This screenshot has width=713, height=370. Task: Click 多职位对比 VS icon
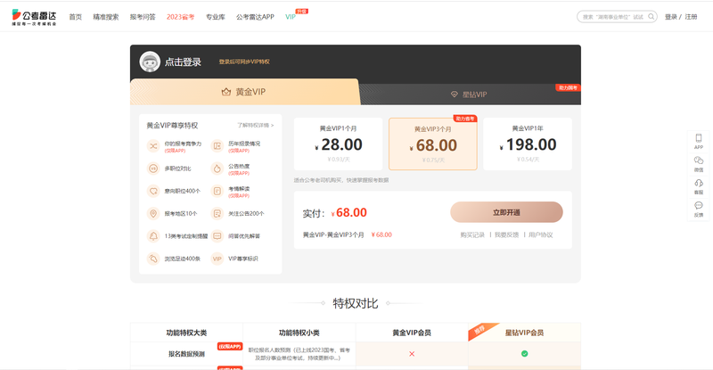point(153,169)
